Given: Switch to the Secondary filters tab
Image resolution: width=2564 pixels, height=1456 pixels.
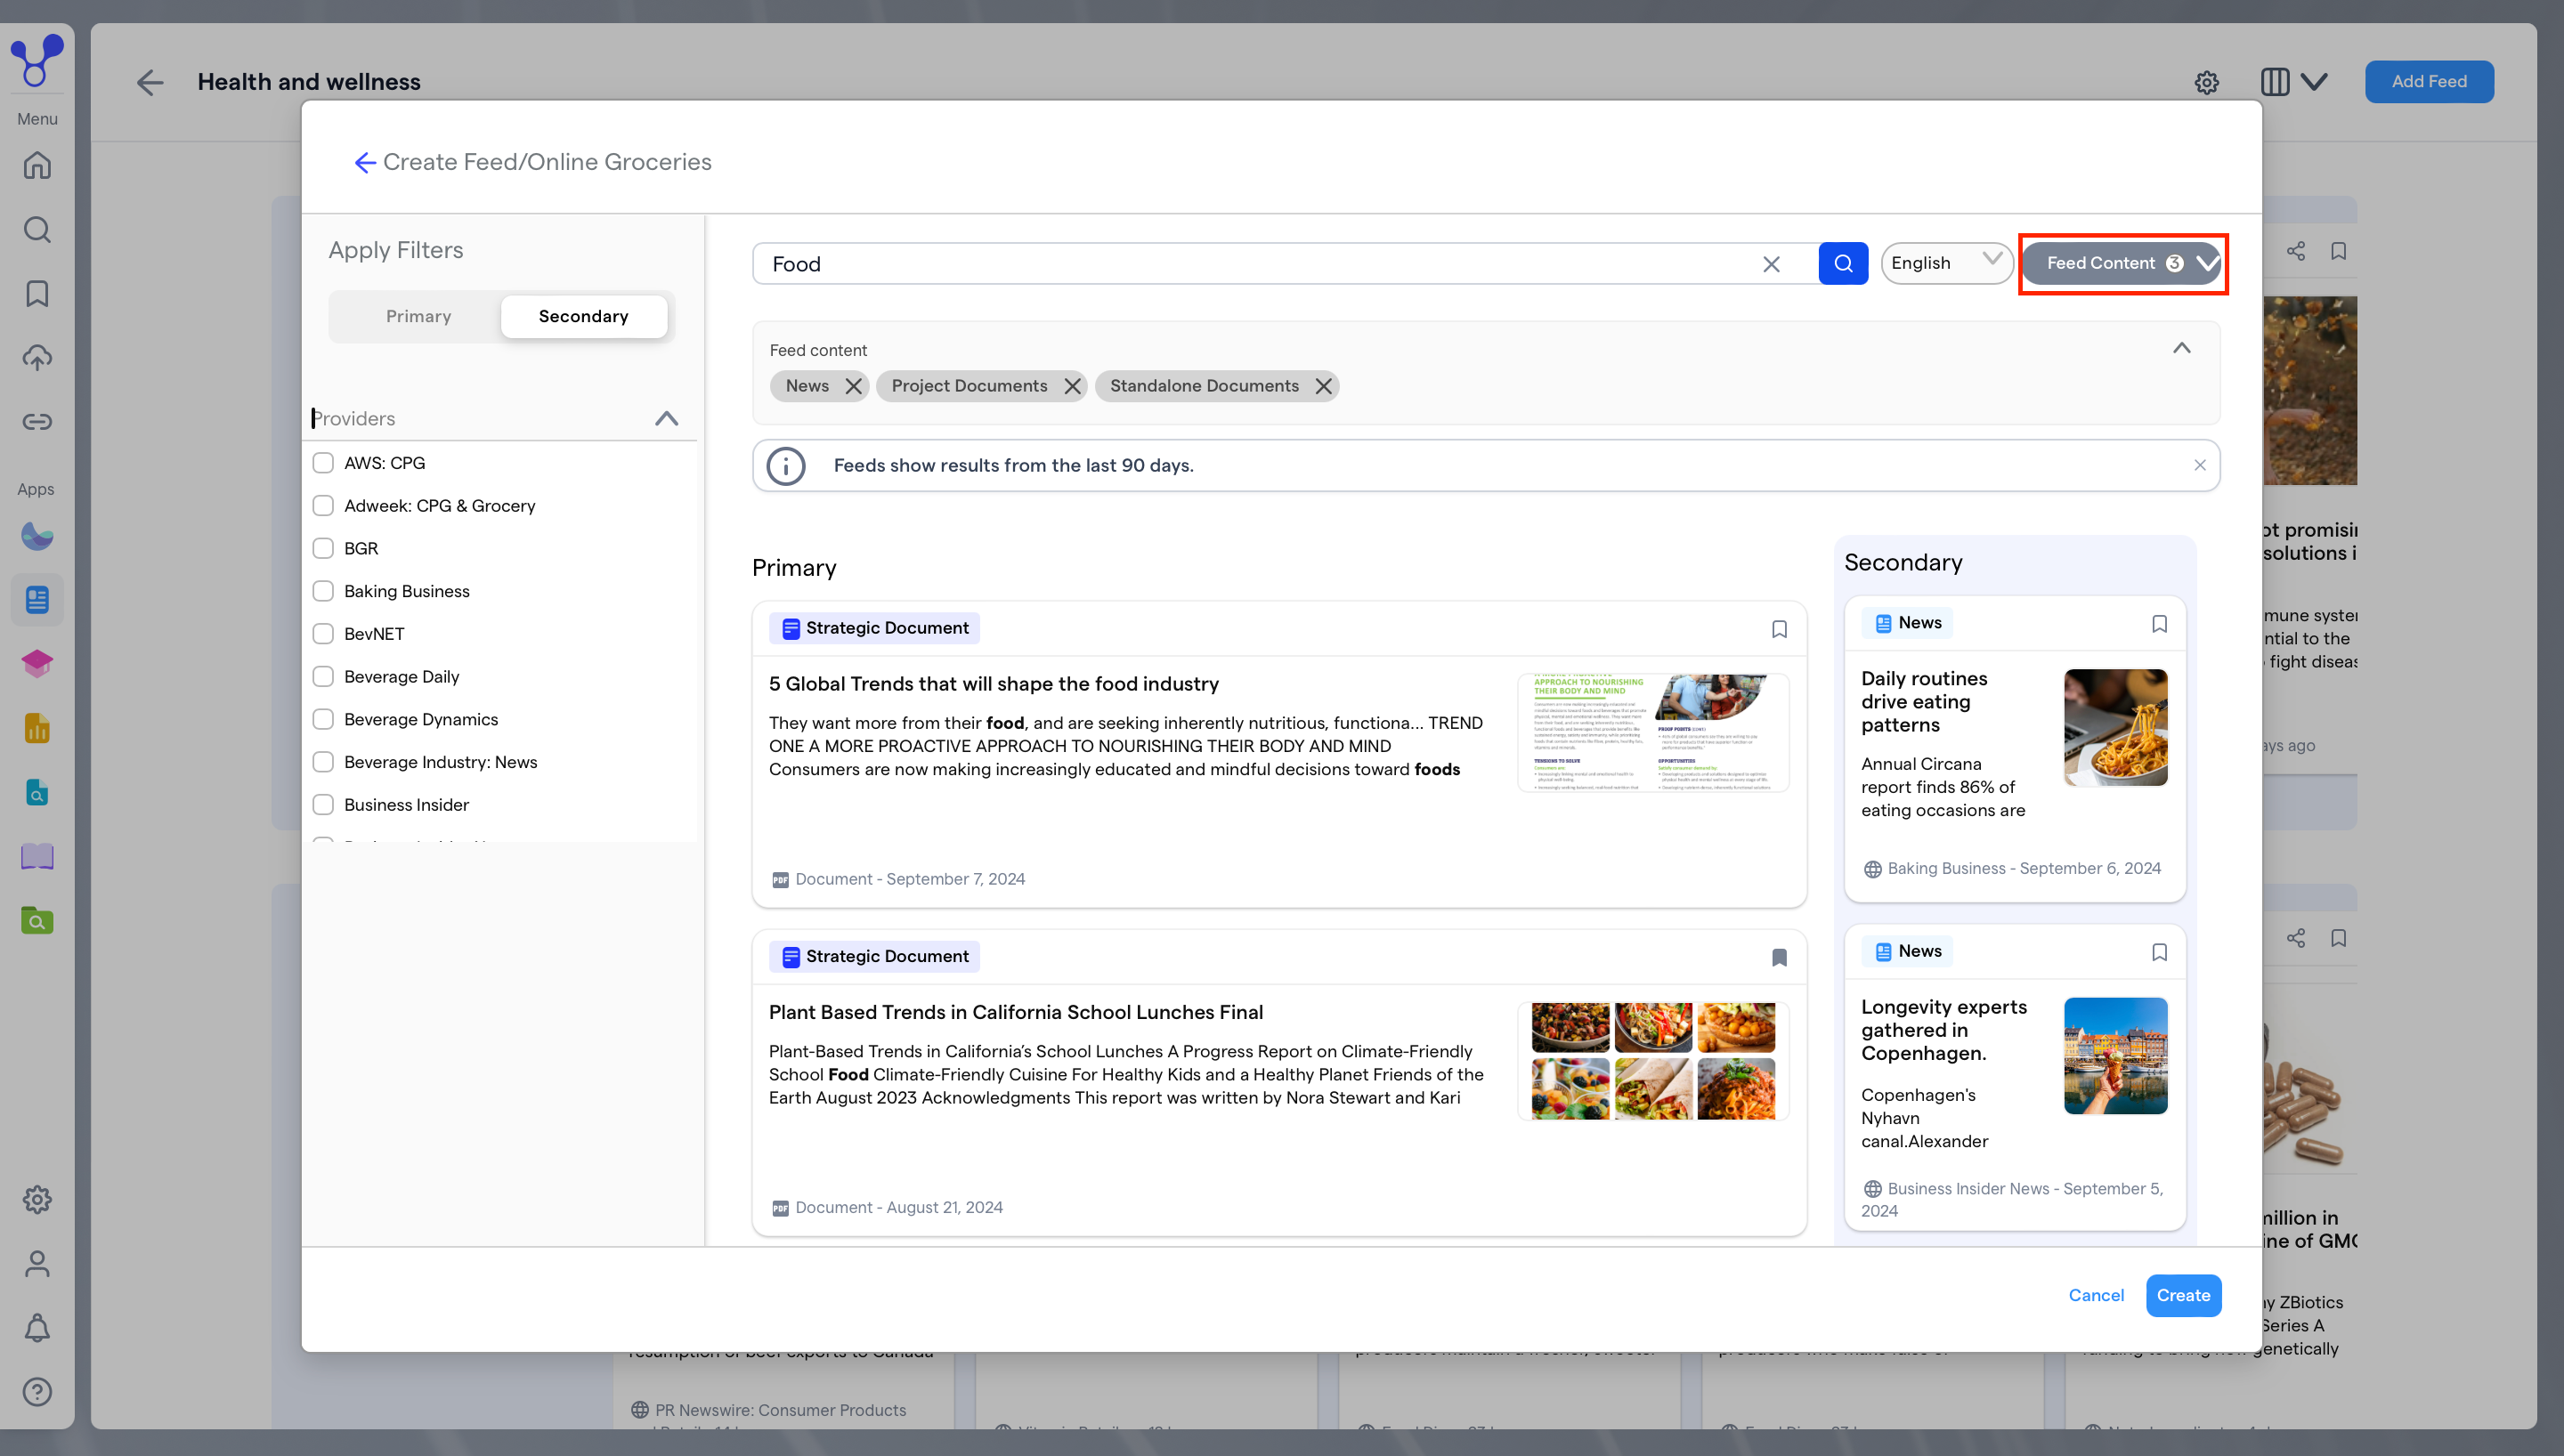Looking at the screenshot, I should (584, 316).
